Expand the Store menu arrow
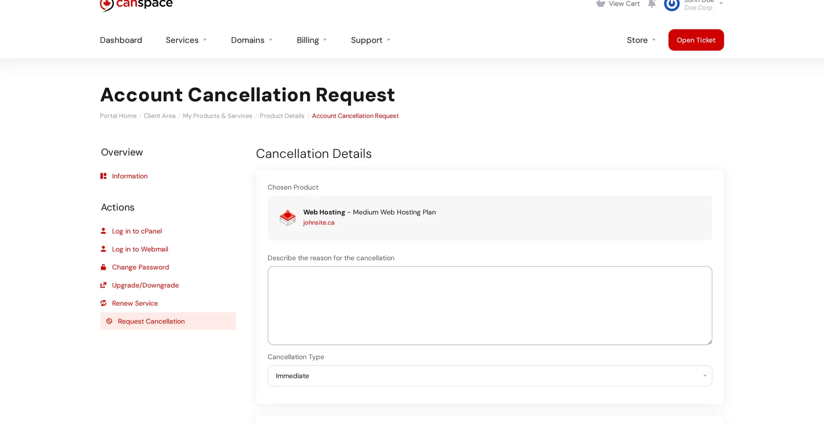Screen dimensions: 824x424 [x=654, y=40]
